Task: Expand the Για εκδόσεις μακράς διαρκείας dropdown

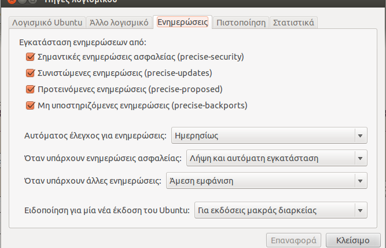Action: (280, 210)
